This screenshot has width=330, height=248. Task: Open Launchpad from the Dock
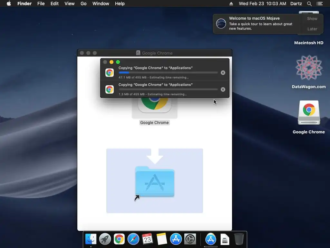coord(105,239)
